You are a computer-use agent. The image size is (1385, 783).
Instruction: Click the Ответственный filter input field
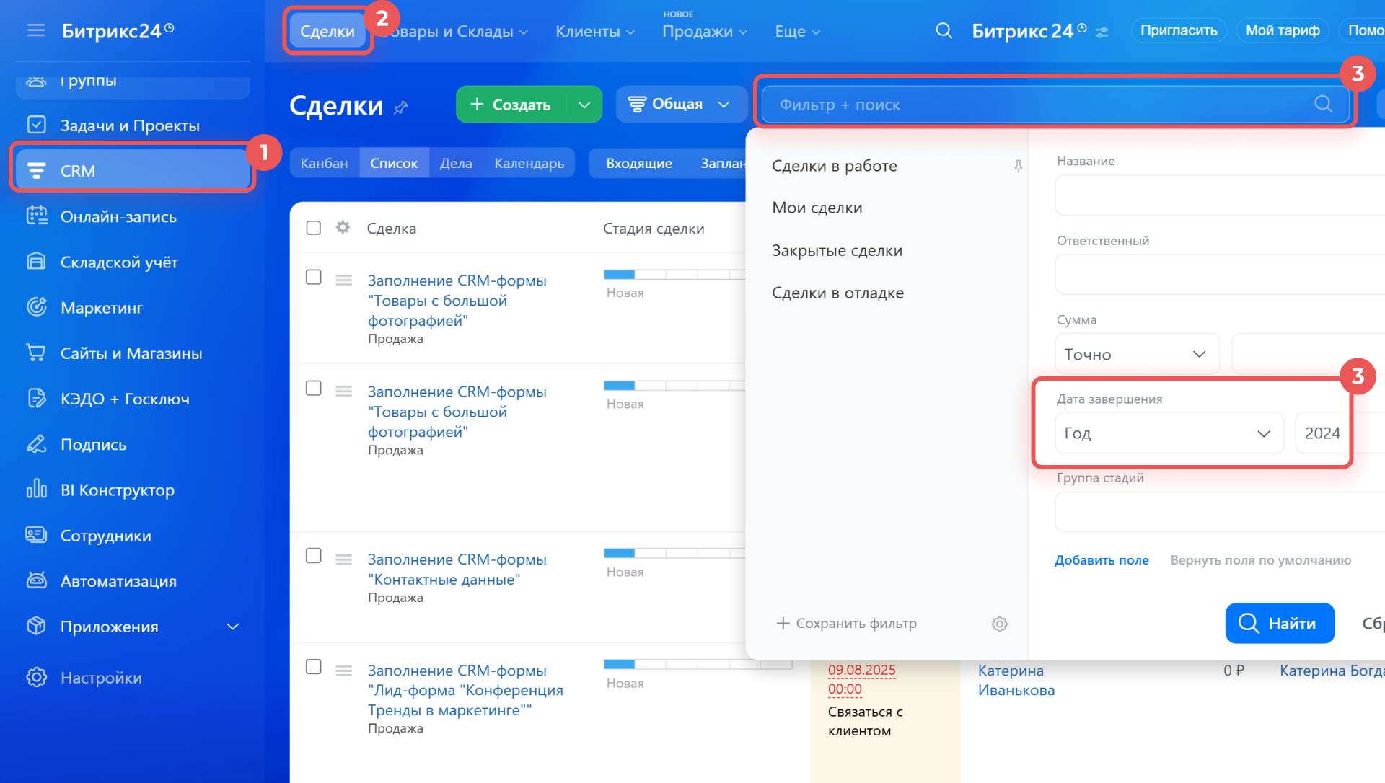pyautogui.click(x=1219, y=275)
